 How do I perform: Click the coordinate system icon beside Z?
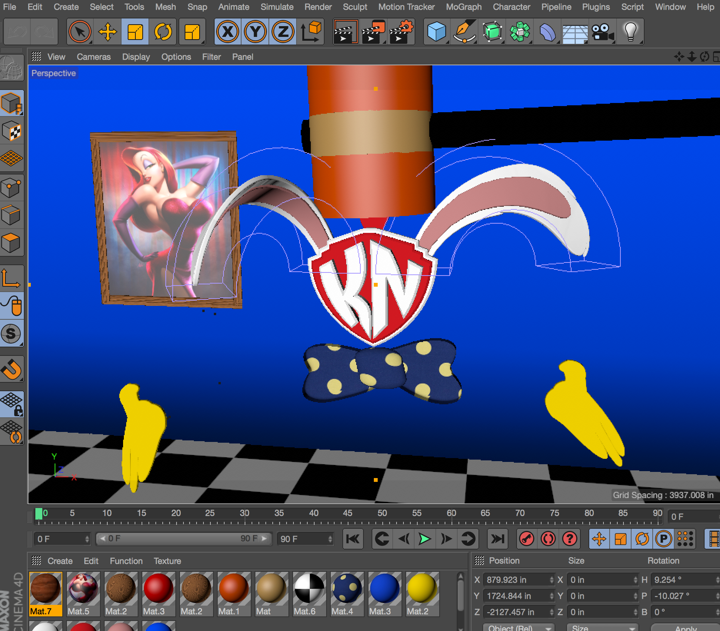311,32
